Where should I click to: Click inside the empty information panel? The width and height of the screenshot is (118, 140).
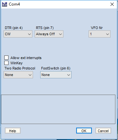coord(58,109)
